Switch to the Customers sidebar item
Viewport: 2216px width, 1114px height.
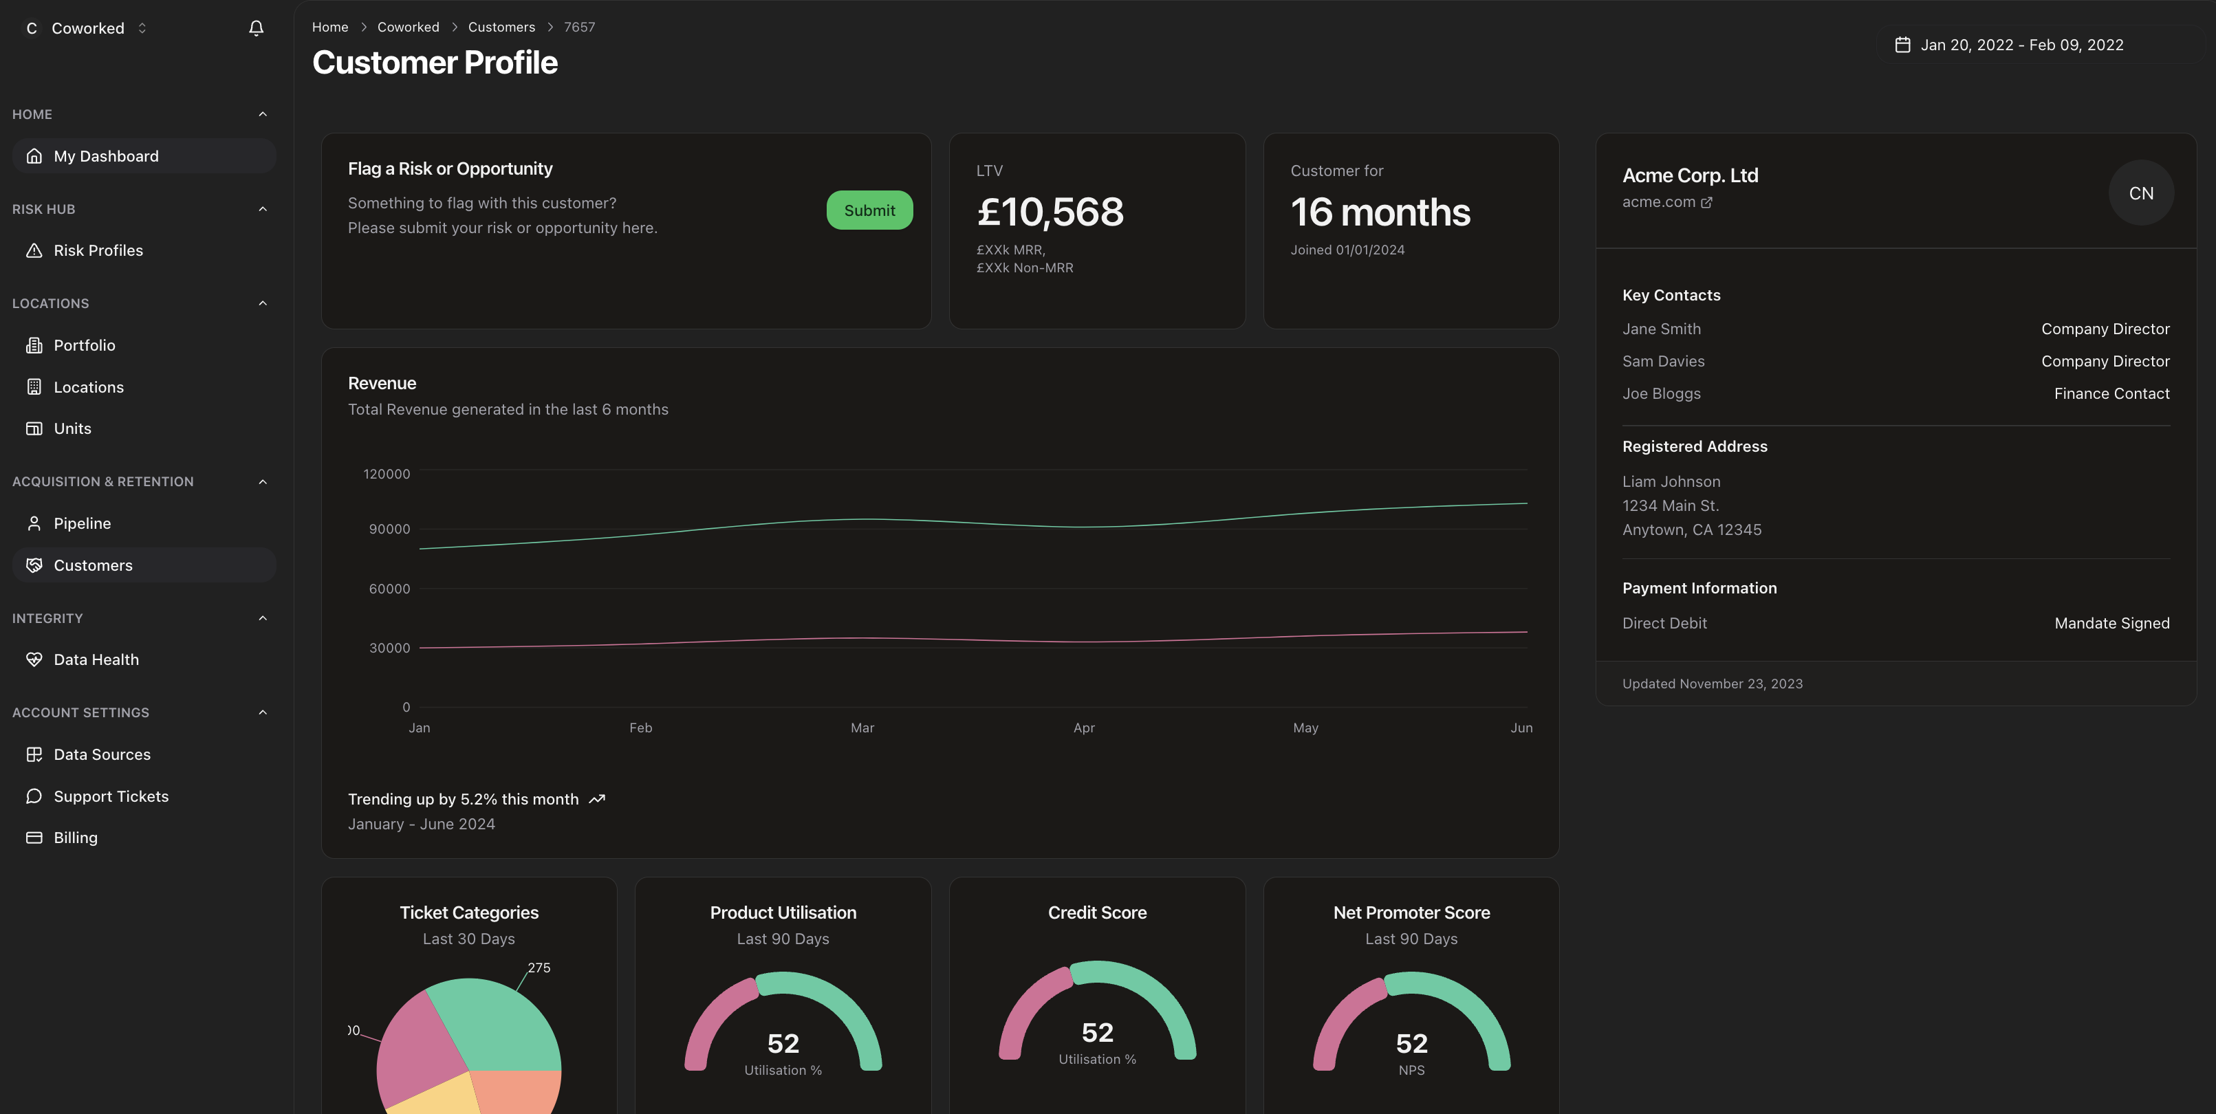tap(92, 565)
